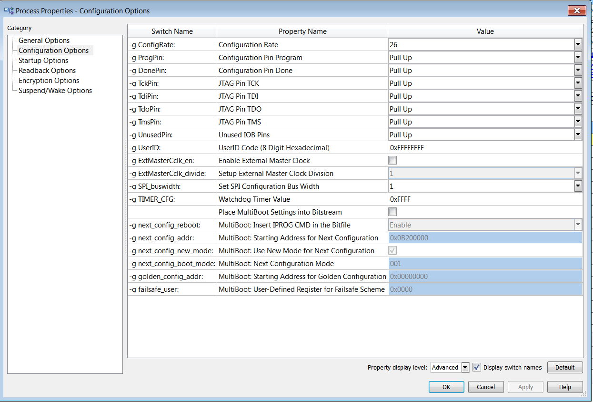Click the UserID Code value field

(485, 147)
